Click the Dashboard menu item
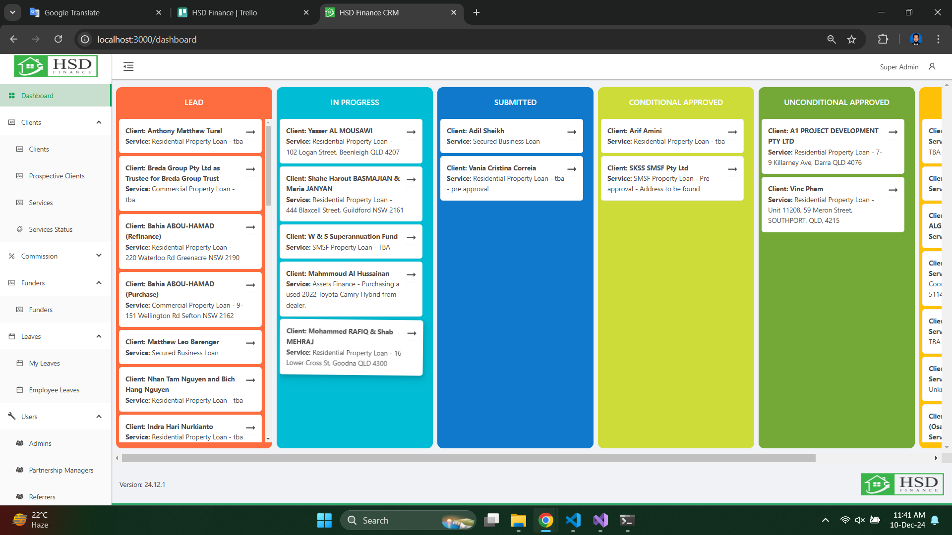The image size is (952, 535). 37,96
